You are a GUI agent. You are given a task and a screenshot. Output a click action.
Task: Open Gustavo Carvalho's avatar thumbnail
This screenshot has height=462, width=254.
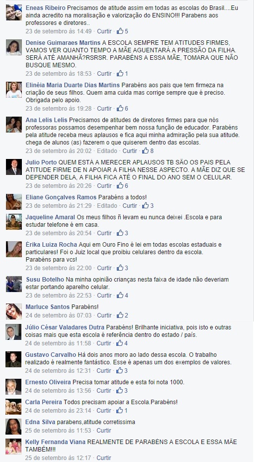[x=13, y=359]
